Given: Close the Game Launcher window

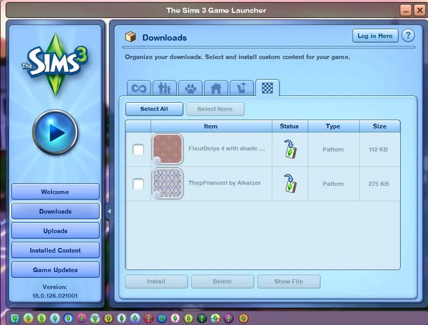Looking at the screenshot, I should click(420, 11).
